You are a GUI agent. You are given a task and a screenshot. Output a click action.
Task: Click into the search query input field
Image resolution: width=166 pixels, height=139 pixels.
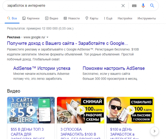[61, 6]
